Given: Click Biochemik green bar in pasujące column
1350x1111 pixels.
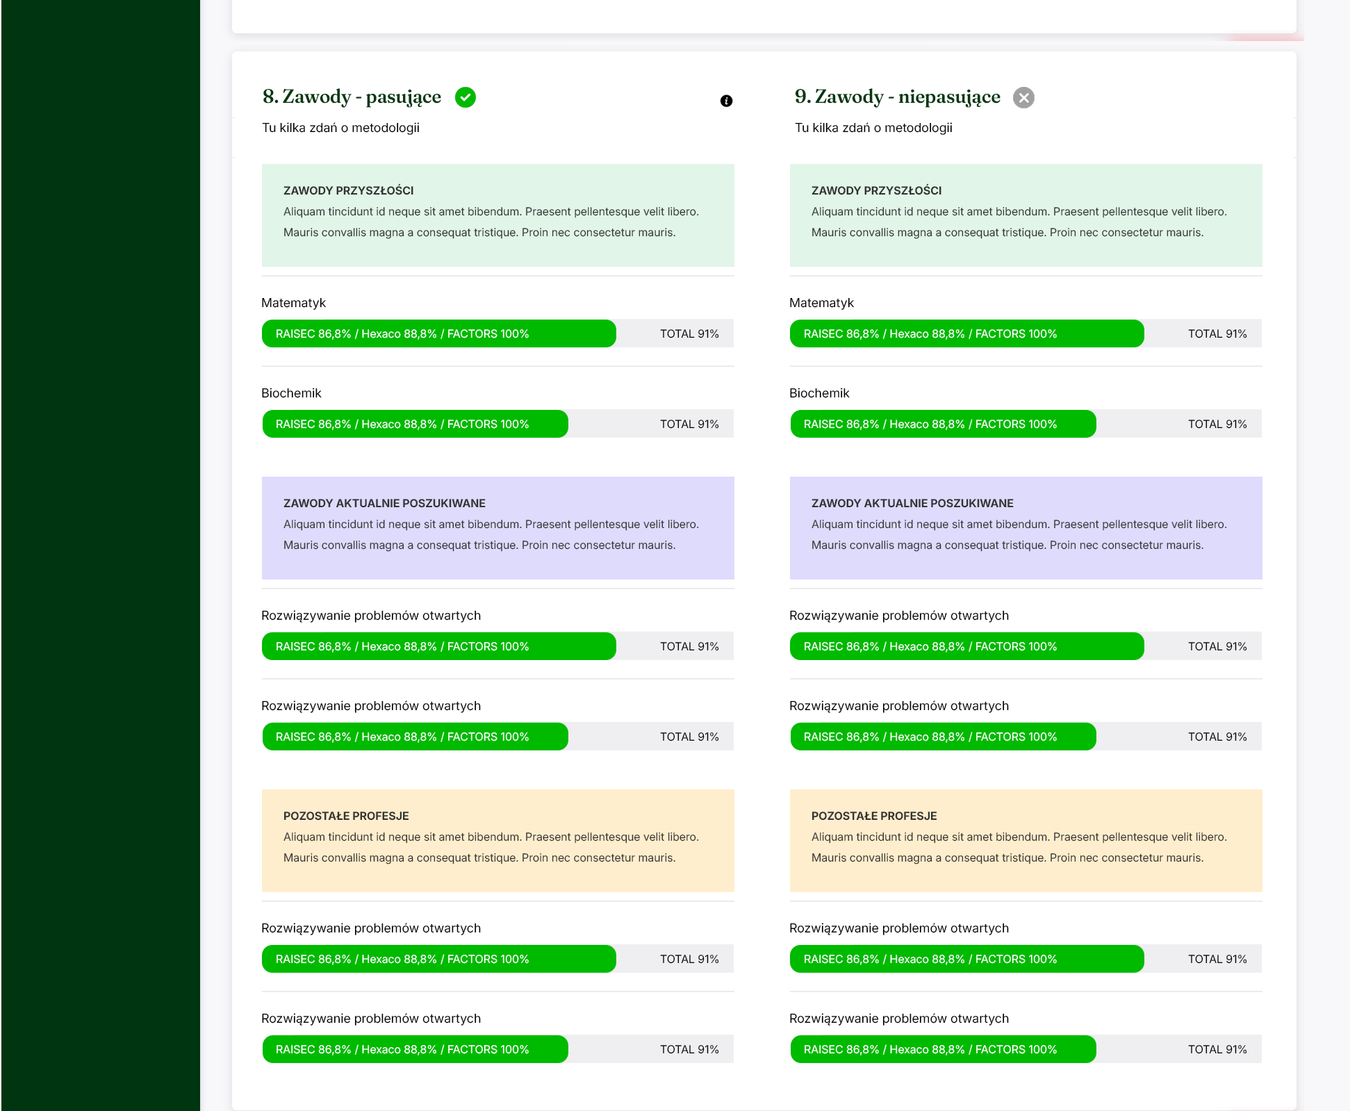Looking at the screenshot, I should pyautogui.click(x=415, y=424).
